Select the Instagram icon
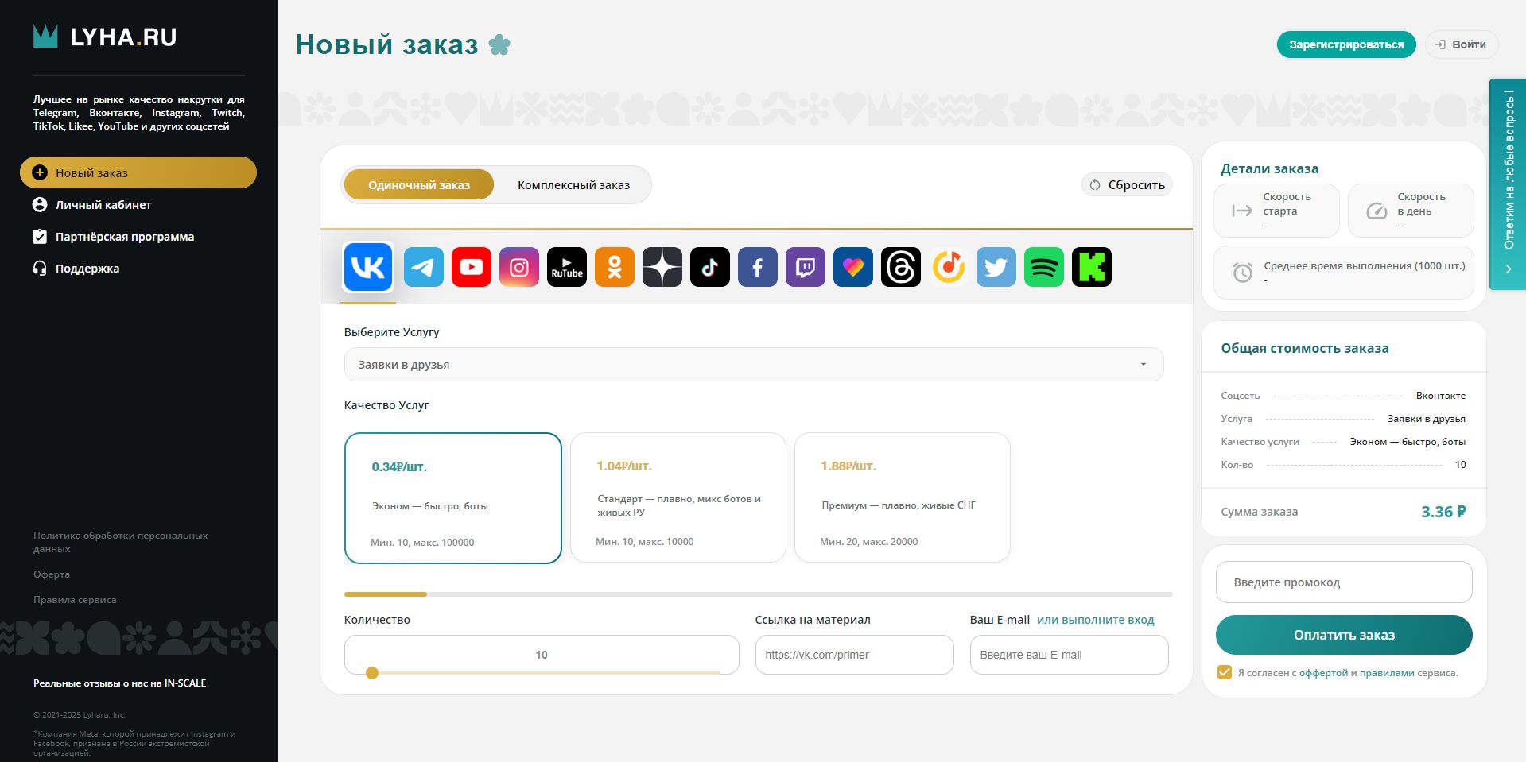The height and width of the screenshot is (762, 1526). coord(519,267)
